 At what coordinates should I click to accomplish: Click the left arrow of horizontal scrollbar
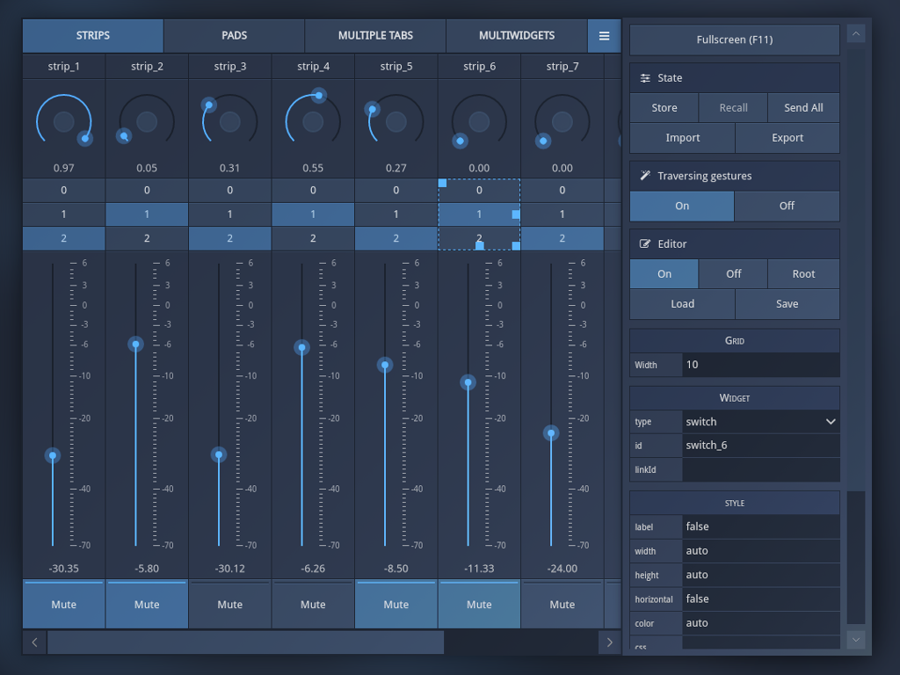34,642
